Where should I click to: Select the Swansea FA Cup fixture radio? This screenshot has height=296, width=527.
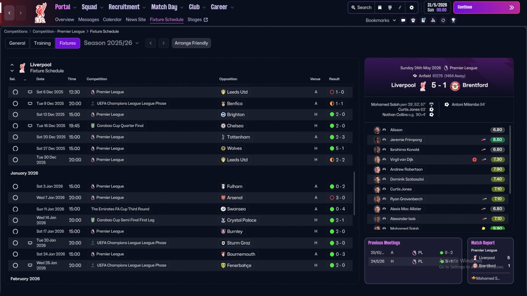coord(15,209)
